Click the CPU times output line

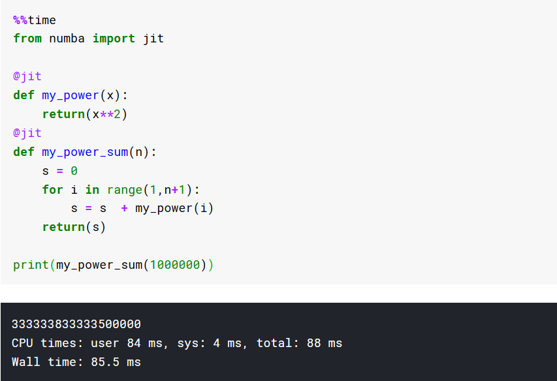point(177,343)
